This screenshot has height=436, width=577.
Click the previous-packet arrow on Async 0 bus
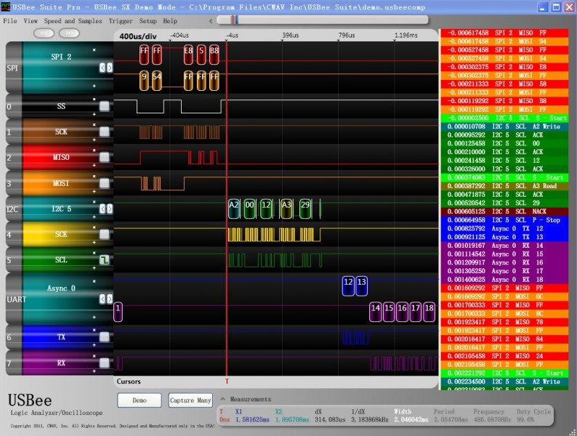coord(102,299)
